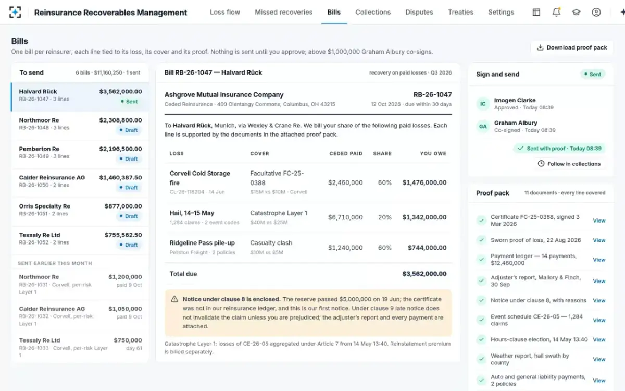This screenshot has height=391, width=625.
Task: Click checkmark beside Adjuster's report
Action: click(481, 281)
